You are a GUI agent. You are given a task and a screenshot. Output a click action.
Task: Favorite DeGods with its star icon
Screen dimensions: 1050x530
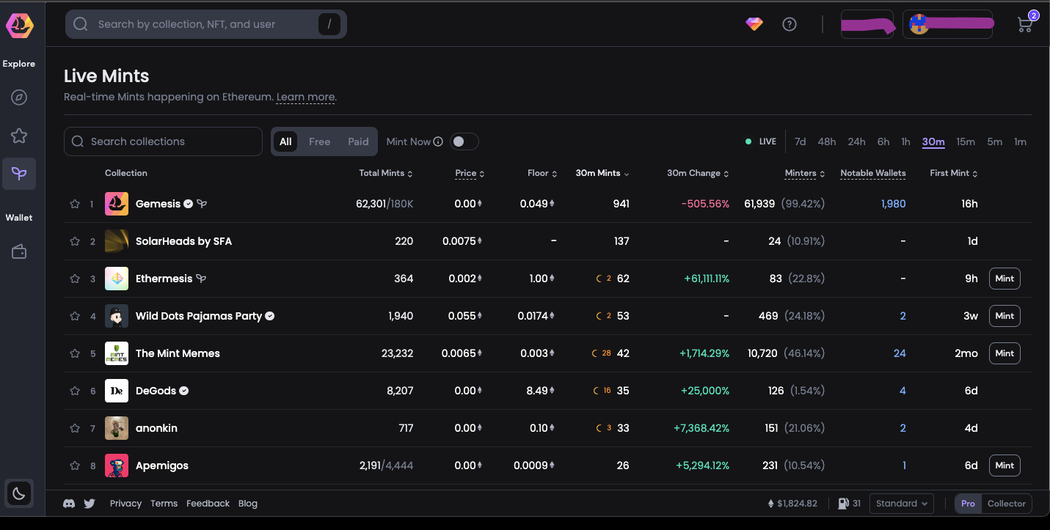click(74, 391)
